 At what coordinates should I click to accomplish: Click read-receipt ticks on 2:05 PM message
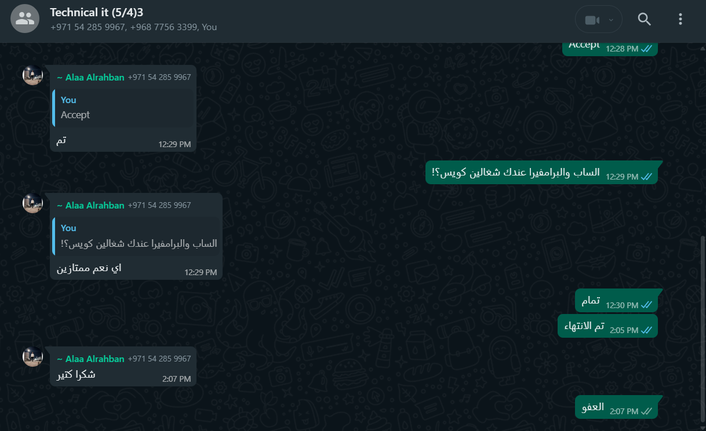tap(646, 330)
